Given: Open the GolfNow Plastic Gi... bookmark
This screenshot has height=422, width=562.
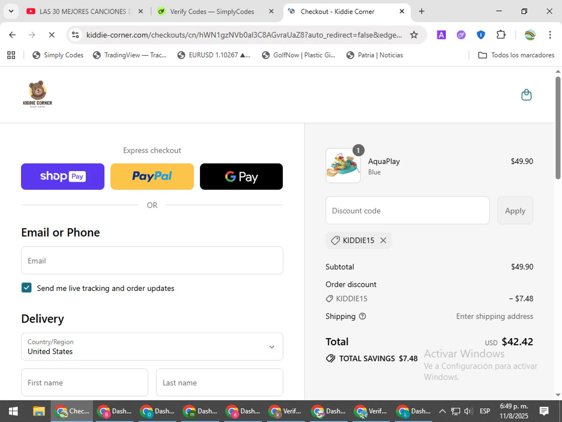Looking at the screenshot, I should [299, 55].
